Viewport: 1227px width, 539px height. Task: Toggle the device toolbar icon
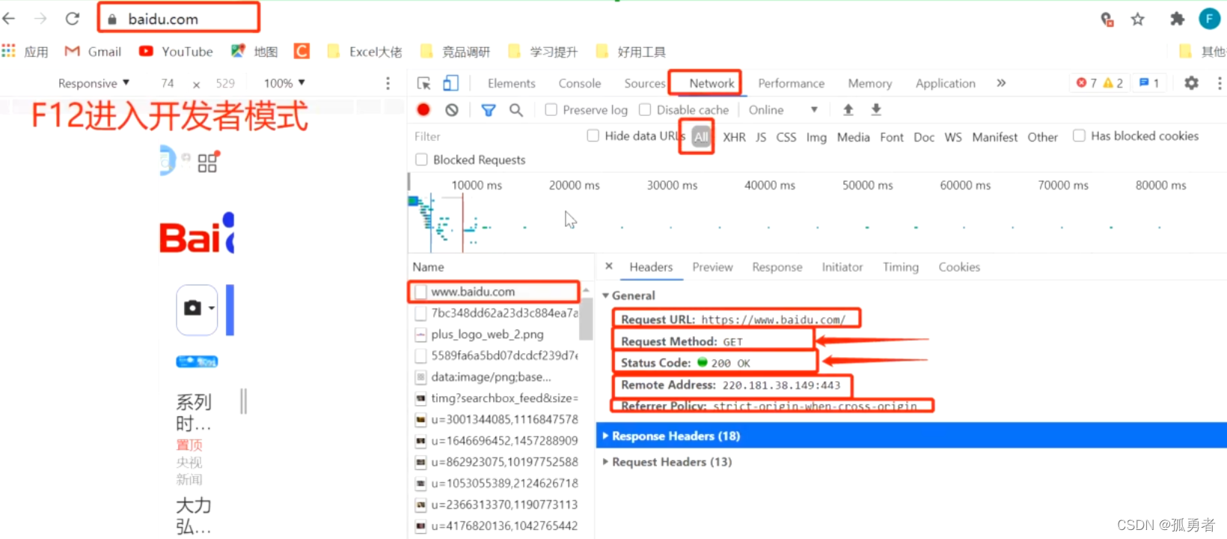(450, 83)
